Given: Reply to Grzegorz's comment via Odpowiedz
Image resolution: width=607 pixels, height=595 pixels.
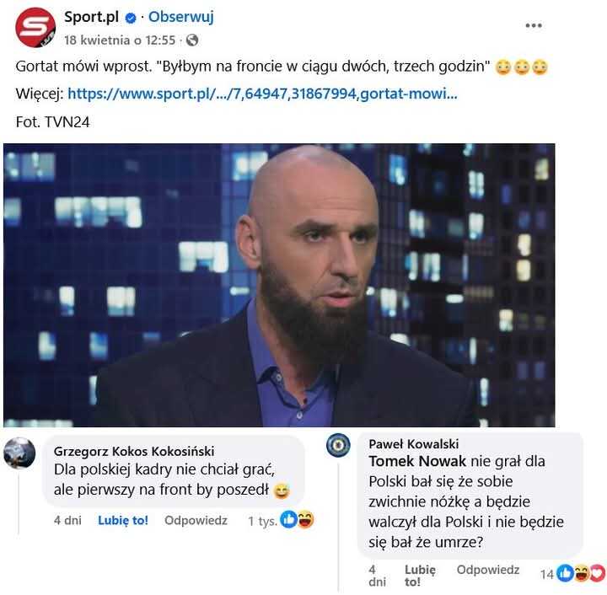Looking at the screenshot, I should [196, 520].
